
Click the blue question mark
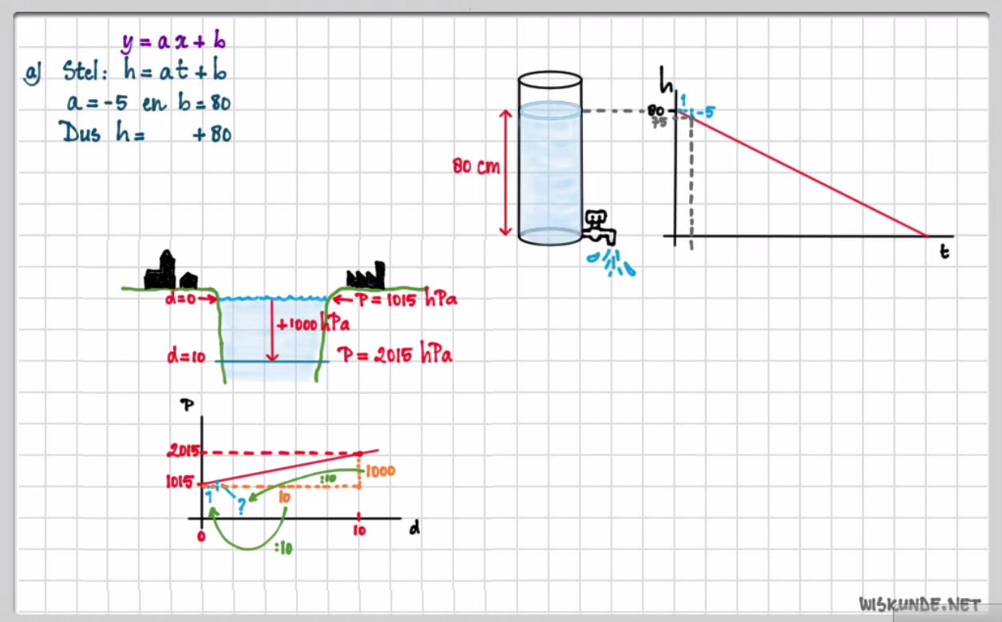tap(240, 506)
